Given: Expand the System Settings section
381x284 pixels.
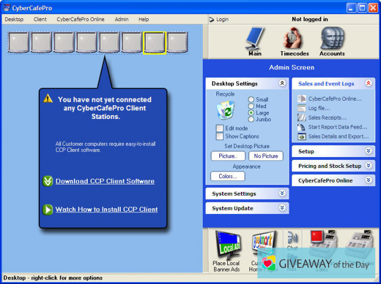Looking at the screenshot, I should coord(282,194).
